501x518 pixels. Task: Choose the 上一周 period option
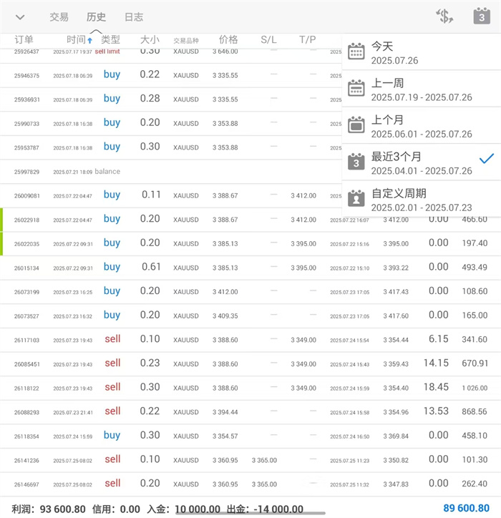click(x=422, y=89)
